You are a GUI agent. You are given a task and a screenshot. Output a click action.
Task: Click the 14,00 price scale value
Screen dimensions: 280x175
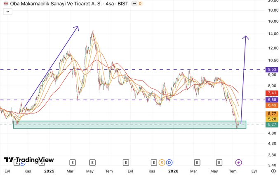273,33
